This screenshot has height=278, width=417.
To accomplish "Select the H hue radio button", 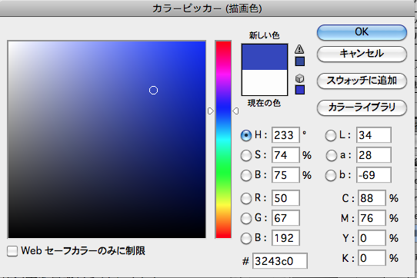I will [x=246, y=135].
